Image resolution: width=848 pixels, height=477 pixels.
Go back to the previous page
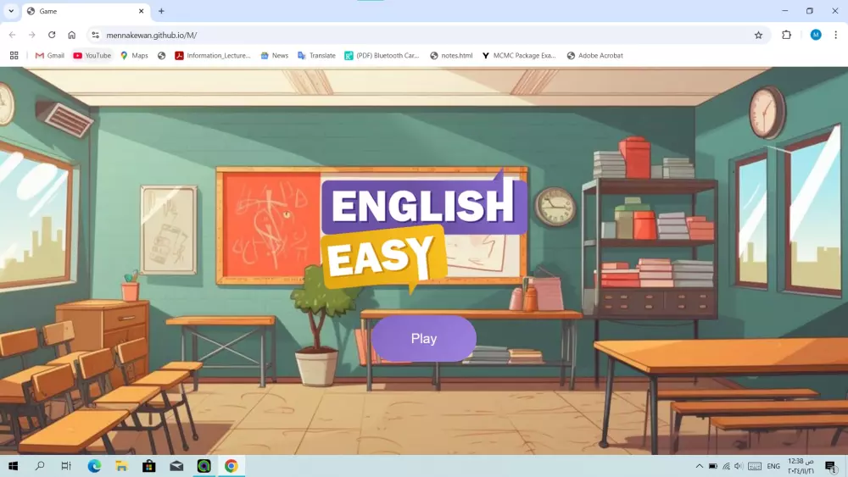12,35
